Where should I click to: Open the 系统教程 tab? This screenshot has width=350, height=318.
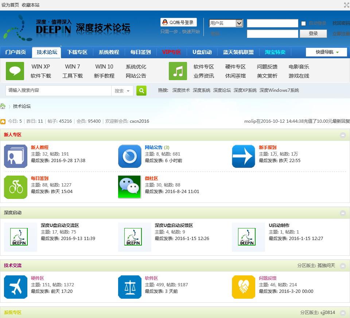click(x=109, y=52)
